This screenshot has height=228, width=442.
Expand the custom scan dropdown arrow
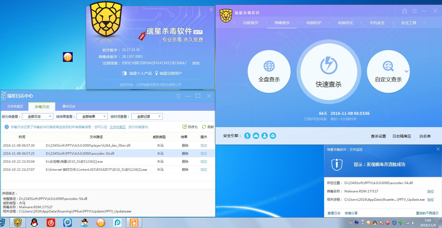coord(406,71)
